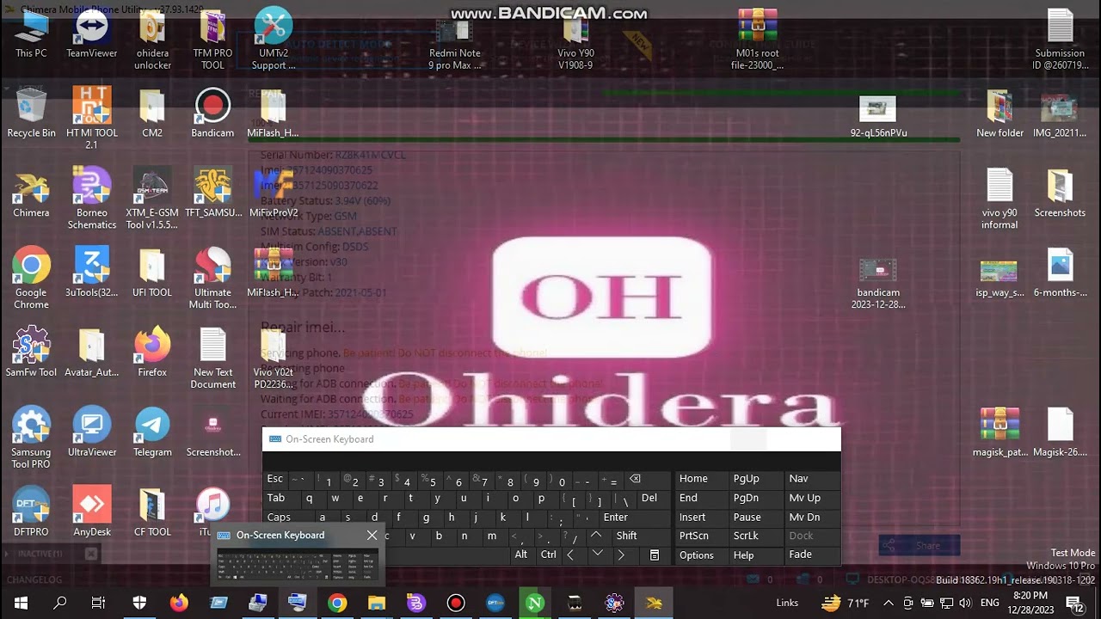Open the Recycle Bin
Screen dimensions: 1101x619
click(31, 114)
